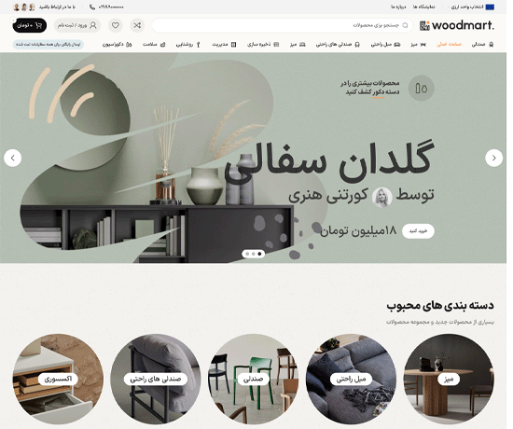Click the table icon beside صفحه اصلی
Image resolution: width=513 pixels, height=429 pixels.
423,44
